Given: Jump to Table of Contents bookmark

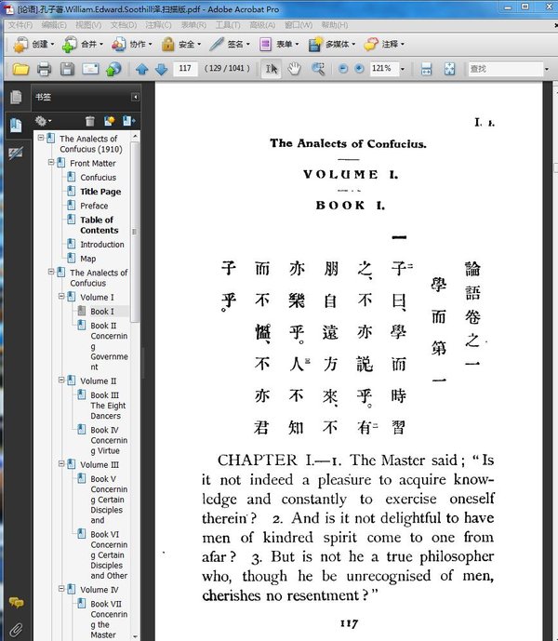Looking at the screenshot, I should click(99, 225).
